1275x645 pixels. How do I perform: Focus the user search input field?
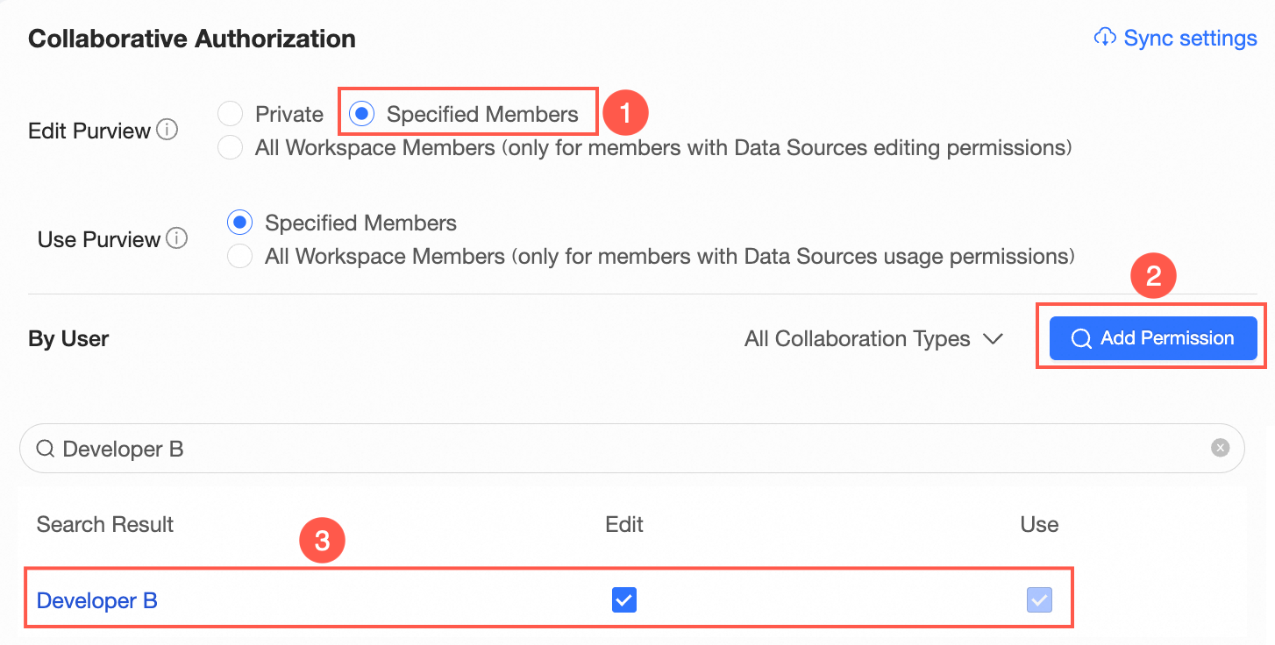(614, 449)
